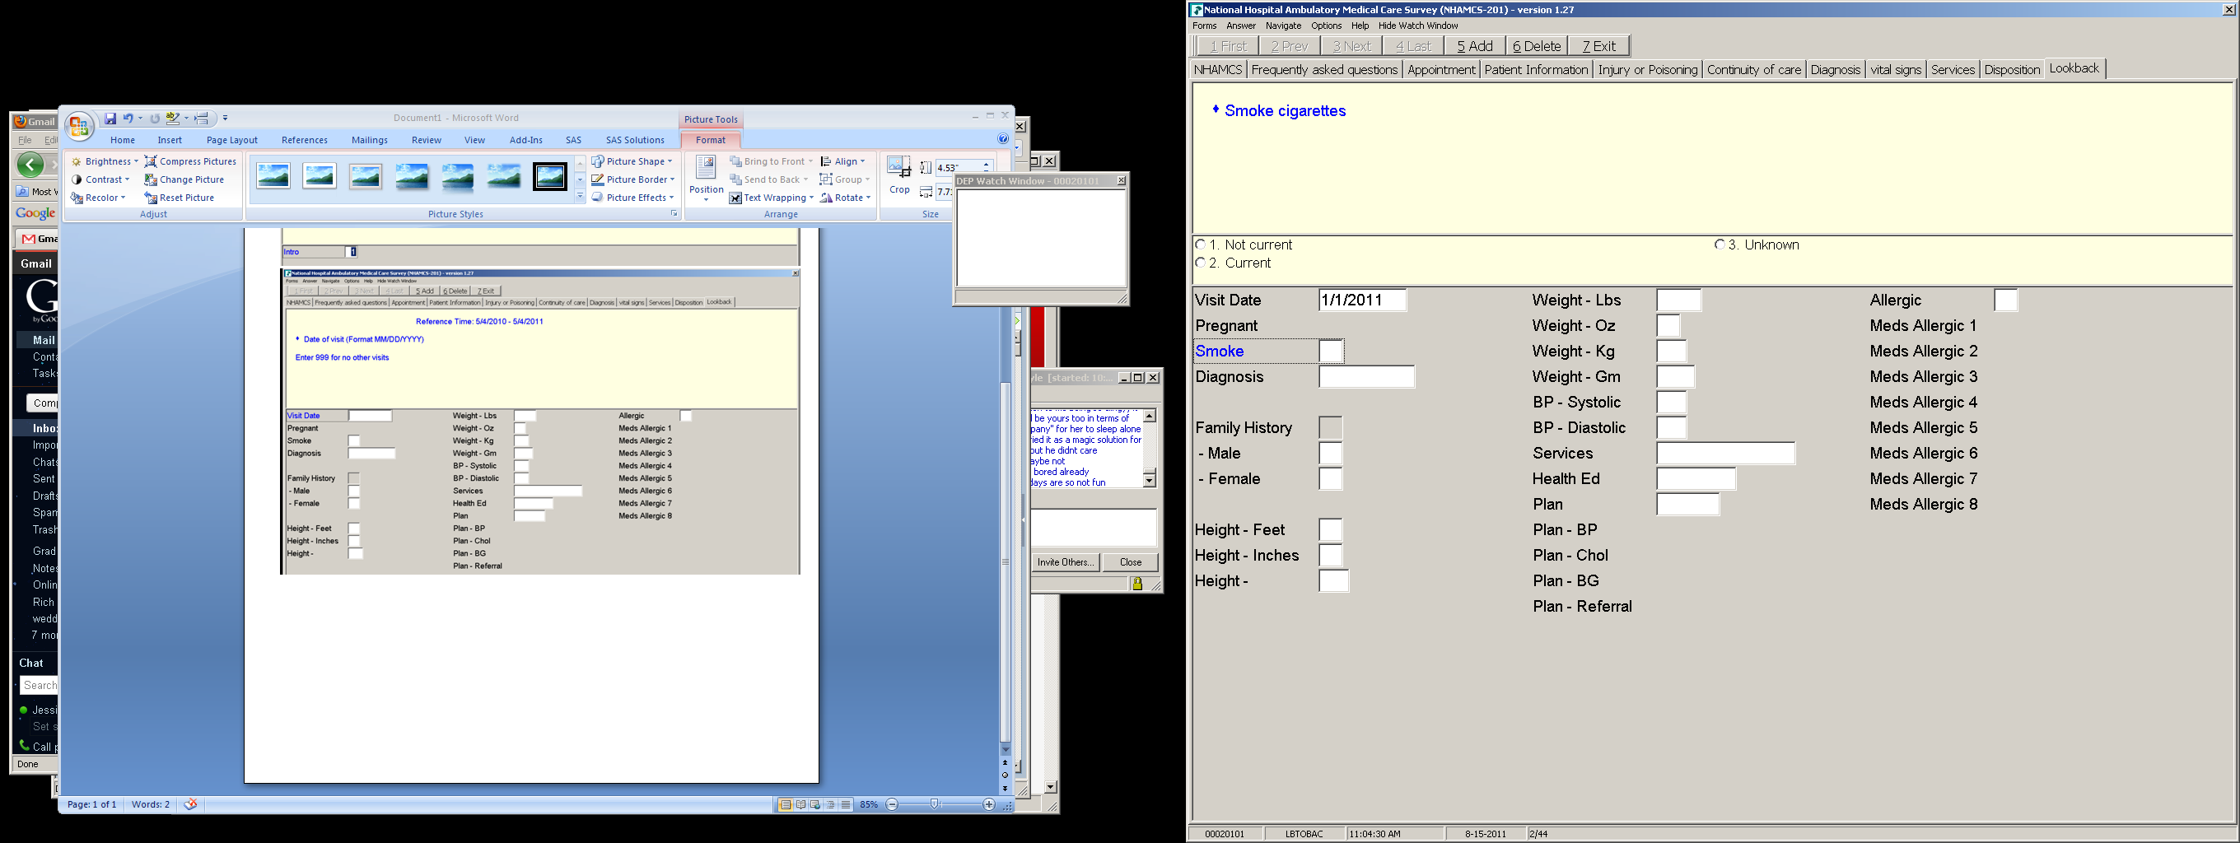Open Customize Quick Access Toolbar dropdown
Screen dimensions: 2240x843
(225, 119)
